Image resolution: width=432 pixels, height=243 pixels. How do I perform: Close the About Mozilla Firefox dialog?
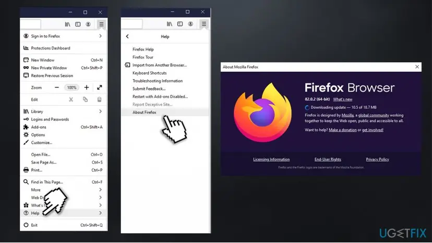click(417, 67)
